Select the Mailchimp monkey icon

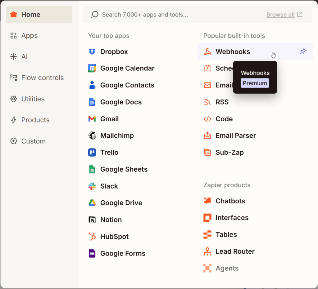pos(92,136)
